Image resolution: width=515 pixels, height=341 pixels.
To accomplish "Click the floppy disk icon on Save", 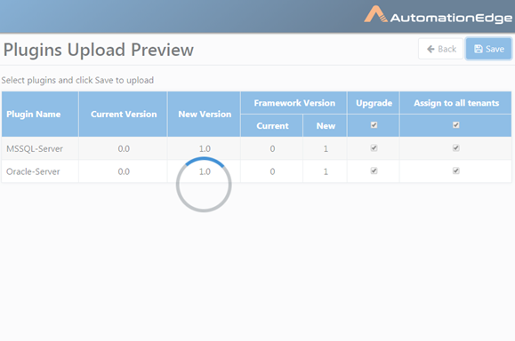I will [x=479, y=49].
